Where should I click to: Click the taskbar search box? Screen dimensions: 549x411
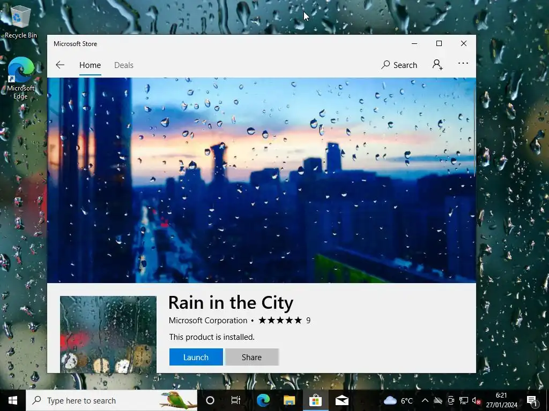[x=112, y=400]
